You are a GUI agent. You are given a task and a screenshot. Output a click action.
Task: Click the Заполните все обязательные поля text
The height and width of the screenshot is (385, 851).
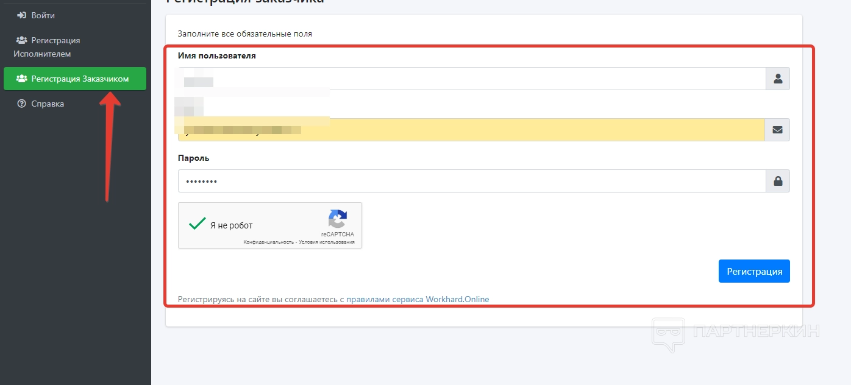pos(245,34)
